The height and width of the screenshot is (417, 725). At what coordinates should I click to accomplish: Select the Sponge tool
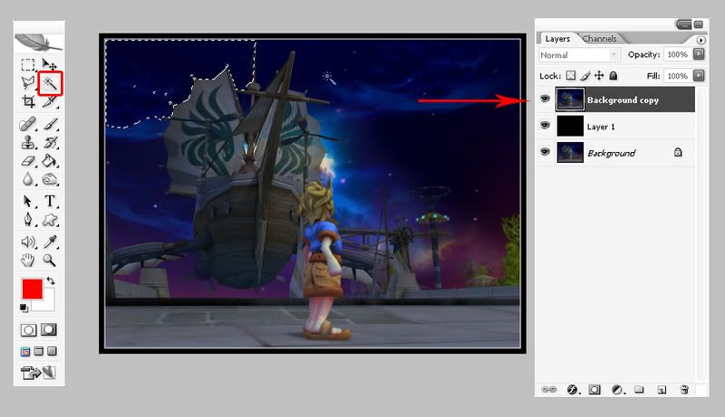pos(50,179)
